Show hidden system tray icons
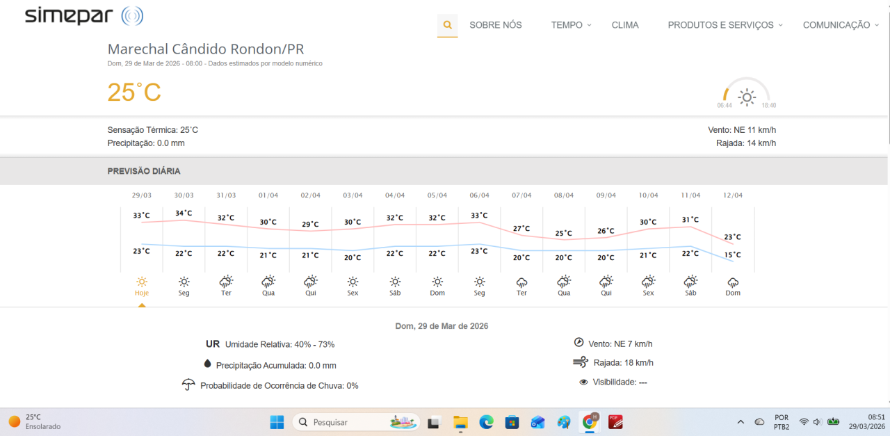 pos(741,421)
